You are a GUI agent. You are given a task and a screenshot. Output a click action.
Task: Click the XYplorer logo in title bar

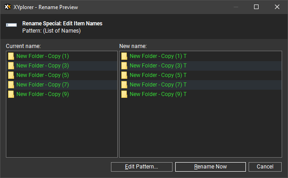click(x=8, y=7)
